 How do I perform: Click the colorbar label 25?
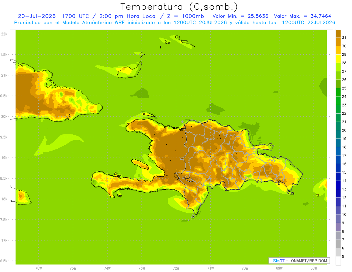pos(344,88)
